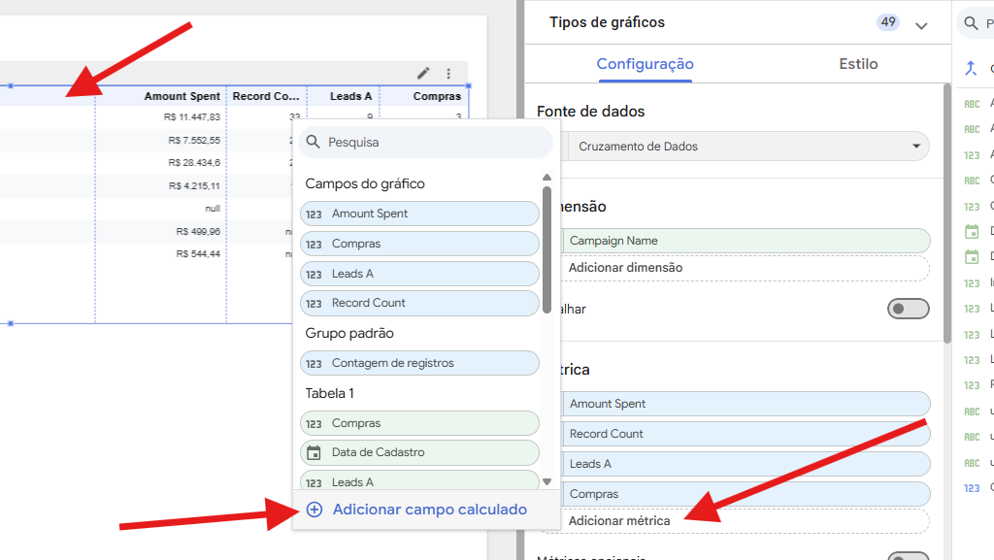994x560 pixels.
Task: Click the 123 icon next to Contagem de registros
Action: coord(314,363)
